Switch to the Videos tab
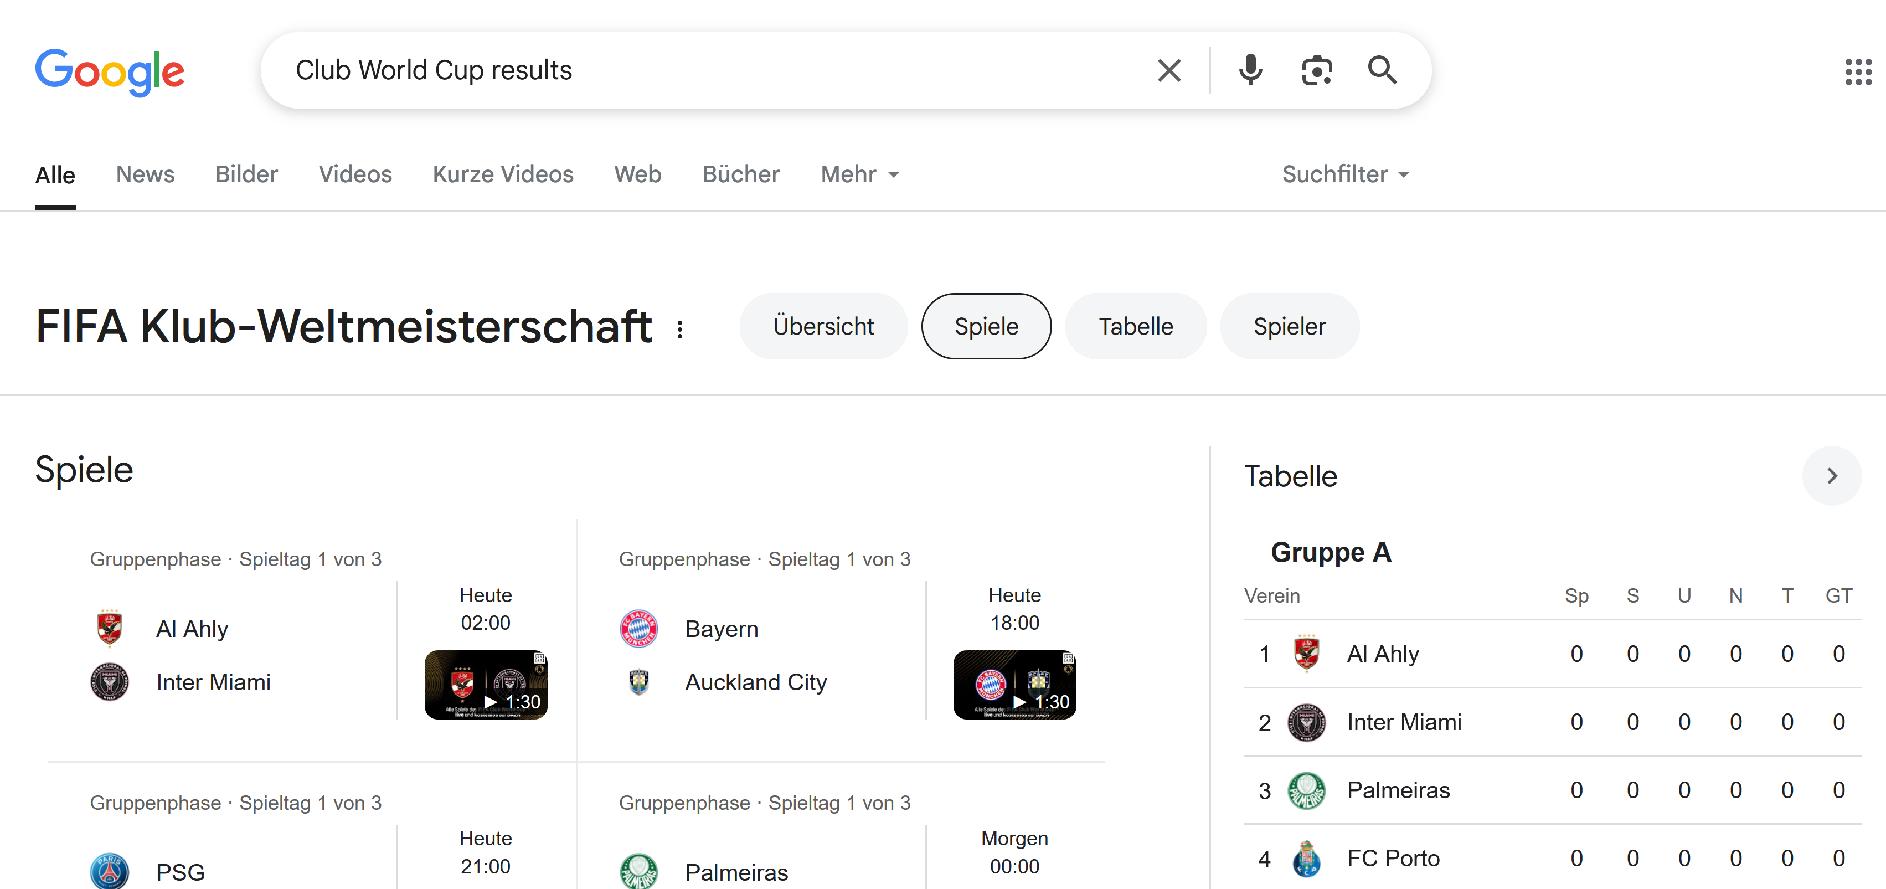The image size is (1886, 889). (x=355, y=174)
